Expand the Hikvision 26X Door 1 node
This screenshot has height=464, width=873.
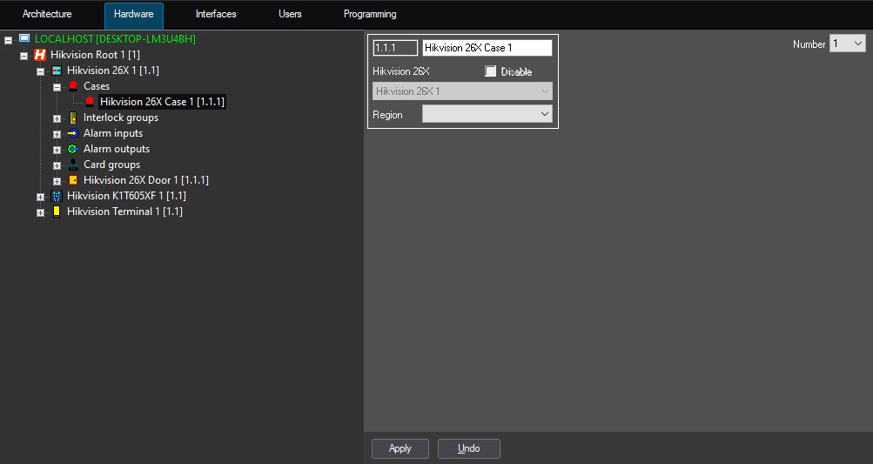[x=57, y=181]
